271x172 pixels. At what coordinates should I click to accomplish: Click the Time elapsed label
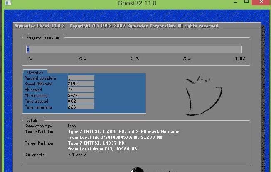[37, 102]
